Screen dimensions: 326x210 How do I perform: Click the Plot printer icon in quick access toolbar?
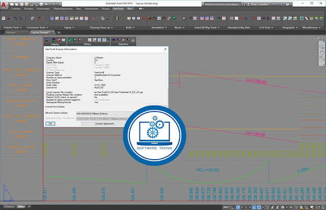click(x=41, y=4)
